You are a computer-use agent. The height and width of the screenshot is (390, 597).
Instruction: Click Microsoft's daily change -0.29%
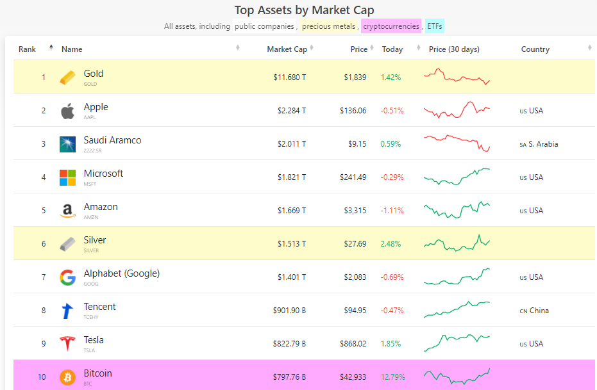[392, 177]
